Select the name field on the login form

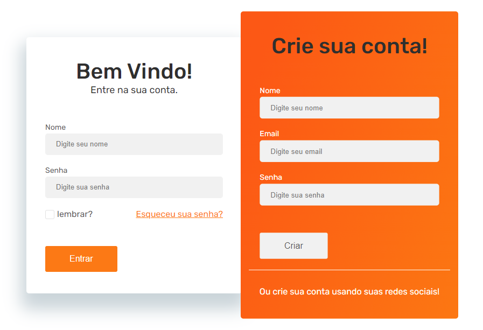click(134, 144)
